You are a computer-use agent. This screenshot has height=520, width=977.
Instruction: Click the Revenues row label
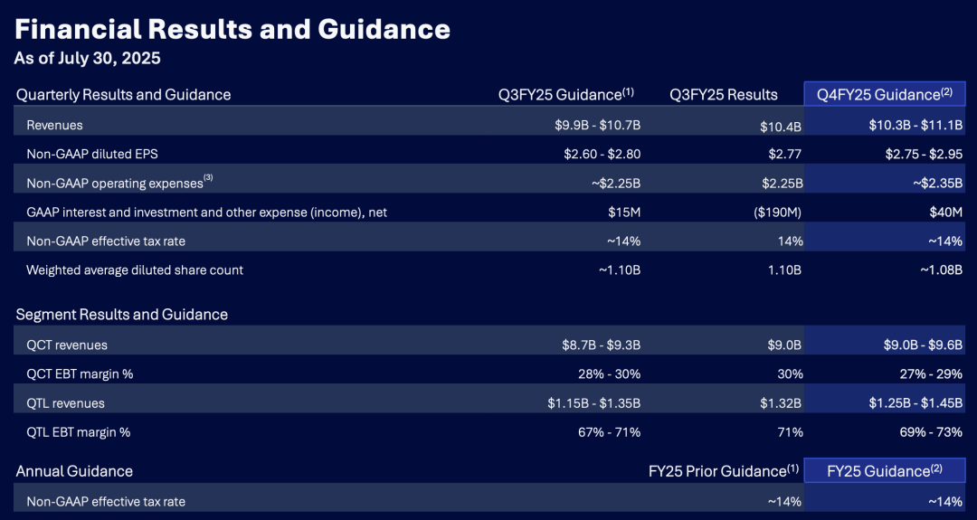[55, 125]
